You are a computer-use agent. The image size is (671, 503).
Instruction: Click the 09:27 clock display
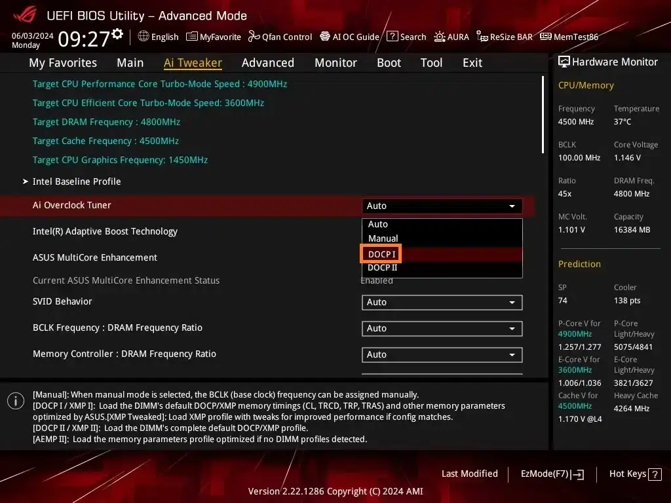click(x=84, y=39)
